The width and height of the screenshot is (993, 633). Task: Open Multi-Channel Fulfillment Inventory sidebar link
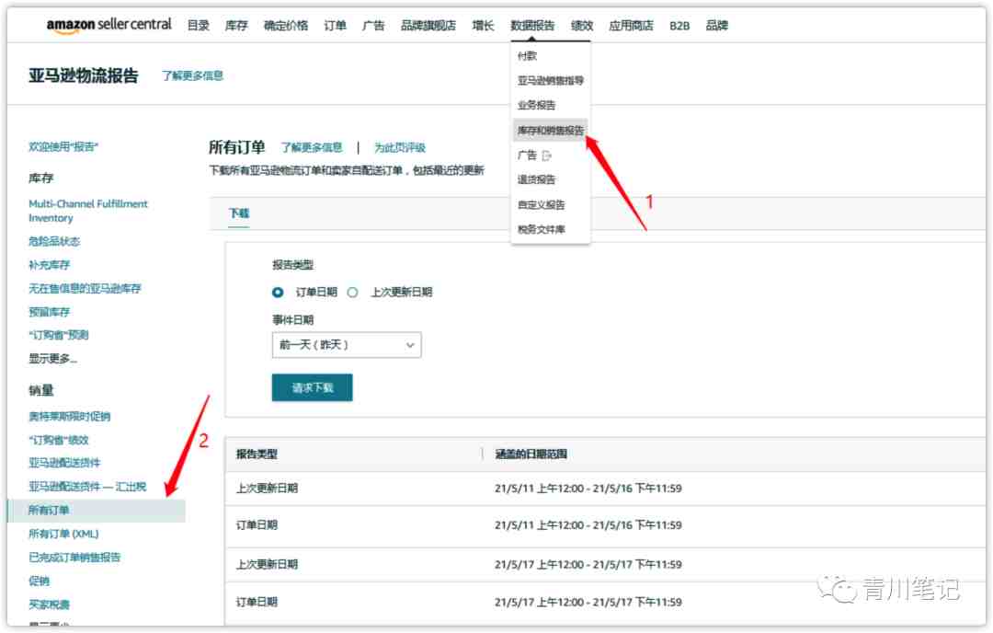tap(88, 211)
